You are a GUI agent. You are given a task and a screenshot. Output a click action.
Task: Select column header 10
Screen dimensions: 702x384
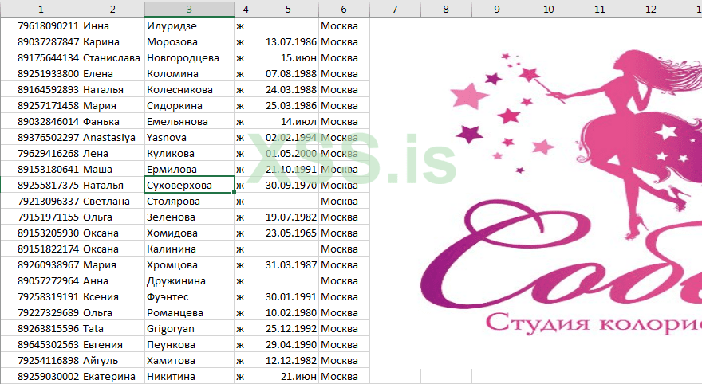[x=549, y=9]
